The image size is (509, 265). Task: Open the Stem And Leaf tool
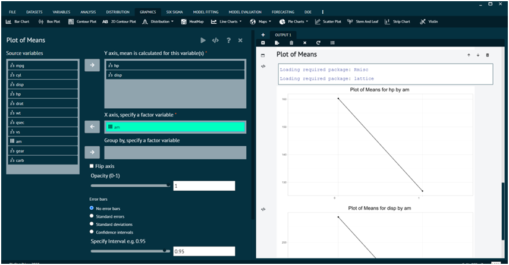click(x=363, y=22)
